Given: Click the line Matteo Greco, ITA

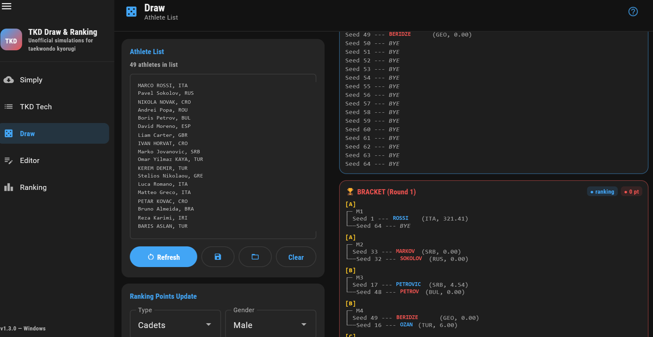Looking at the screenshot, I should coord(164,192).
